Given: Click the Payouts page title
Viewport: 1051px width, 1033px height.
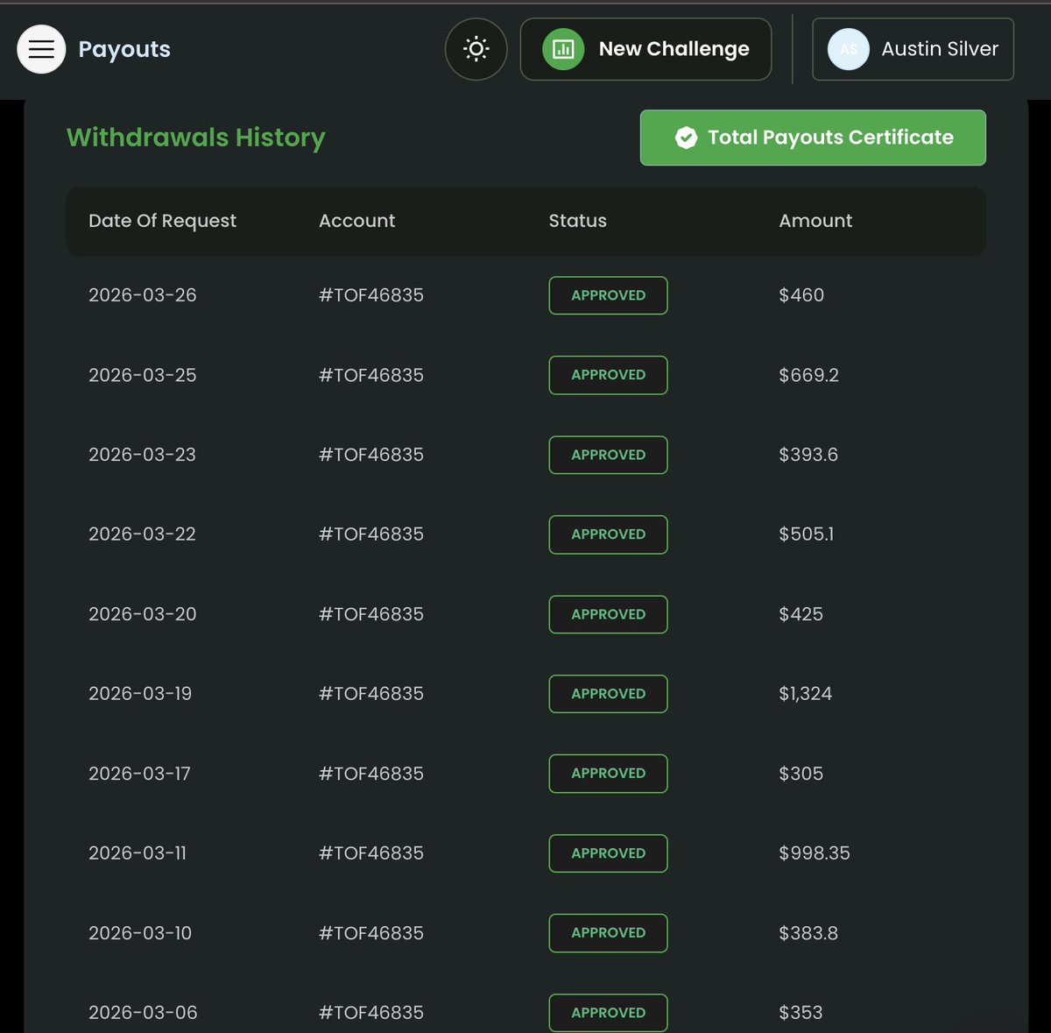Looking at the screenshot, I should (x=124, y=49).
